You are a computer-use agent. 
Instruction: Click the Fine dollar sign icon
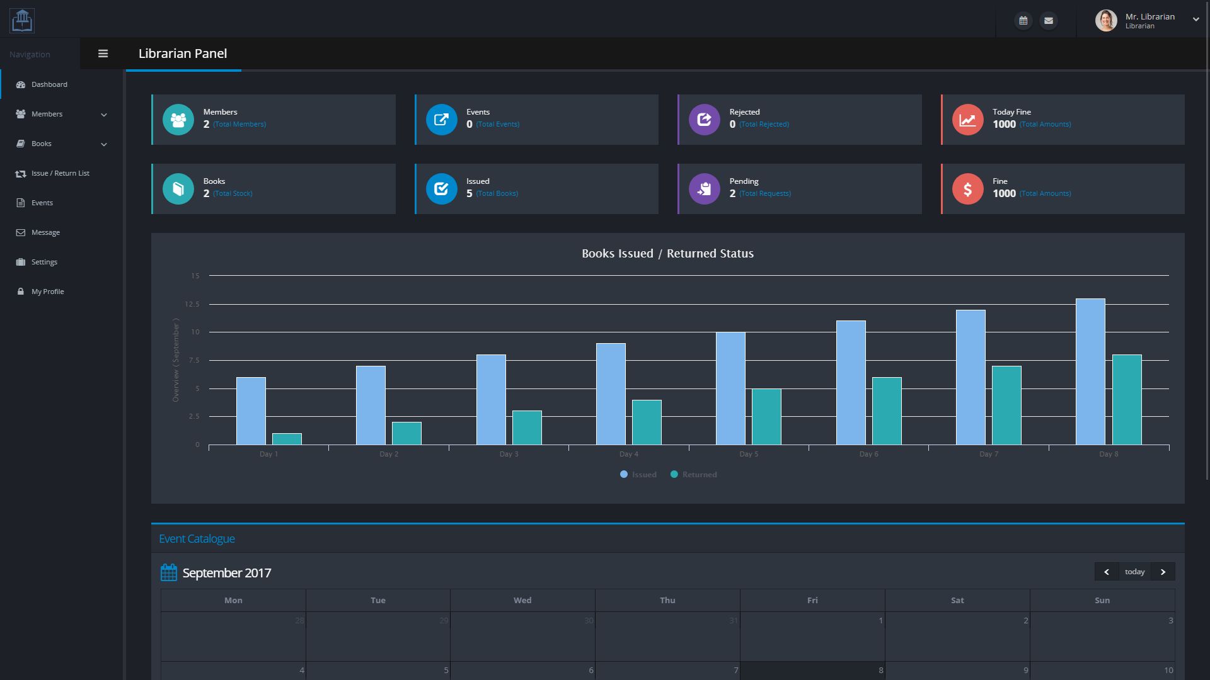pyautogui.click(x=967, y=189)
